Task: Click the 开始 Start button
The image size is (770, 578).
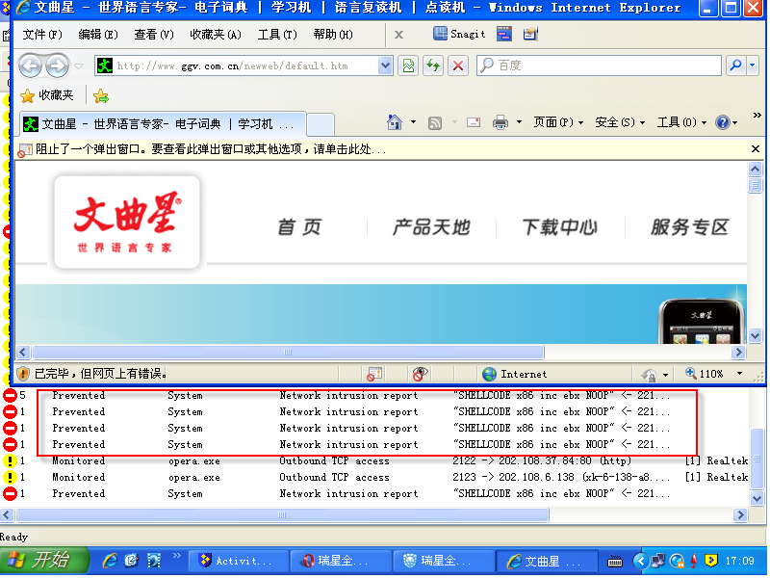Action: pyautogui.click(x=44, y=561)
